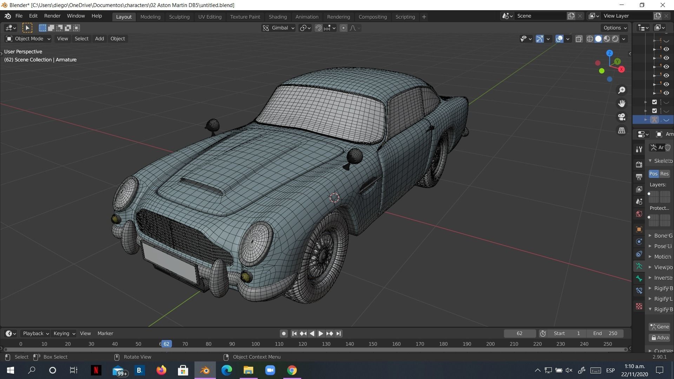Open the Render properties tab
674x379 pixels.
pos(639,164)
